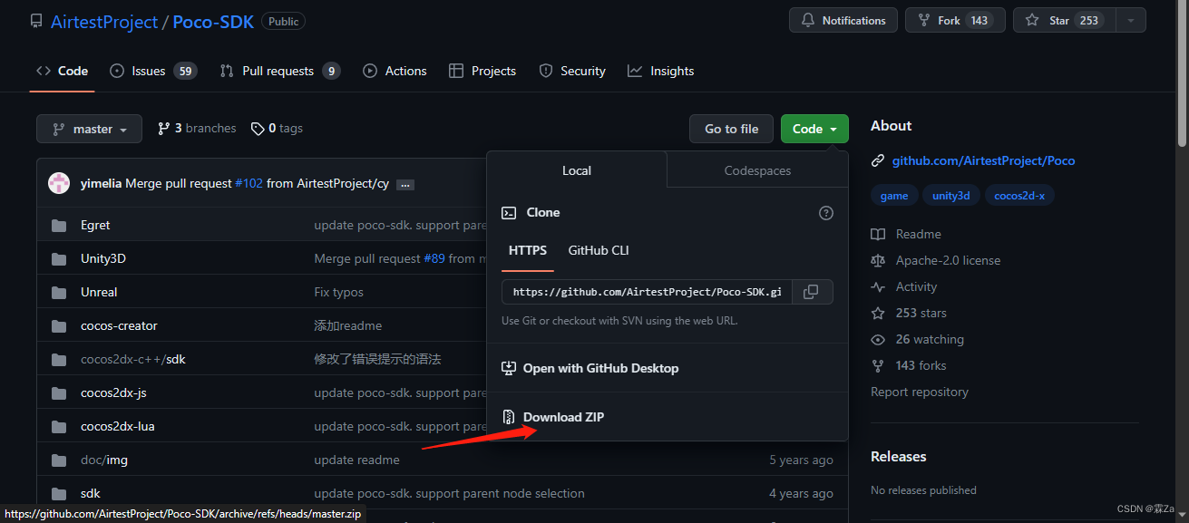The height and width of the screenshot is (523, 1189).
Task: Open the Fork button
Action: point(955,20)
